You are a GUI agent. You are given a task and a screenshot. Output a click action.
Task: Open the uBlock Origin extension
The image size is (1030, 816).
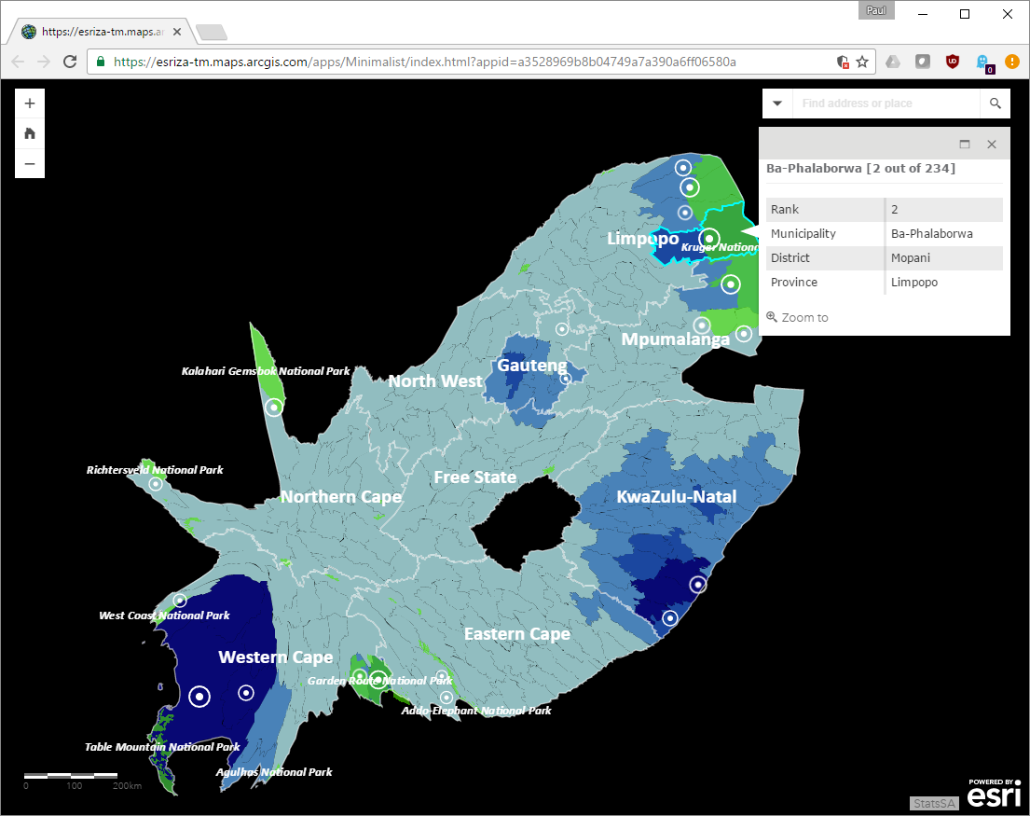click(x=952, y=62)
